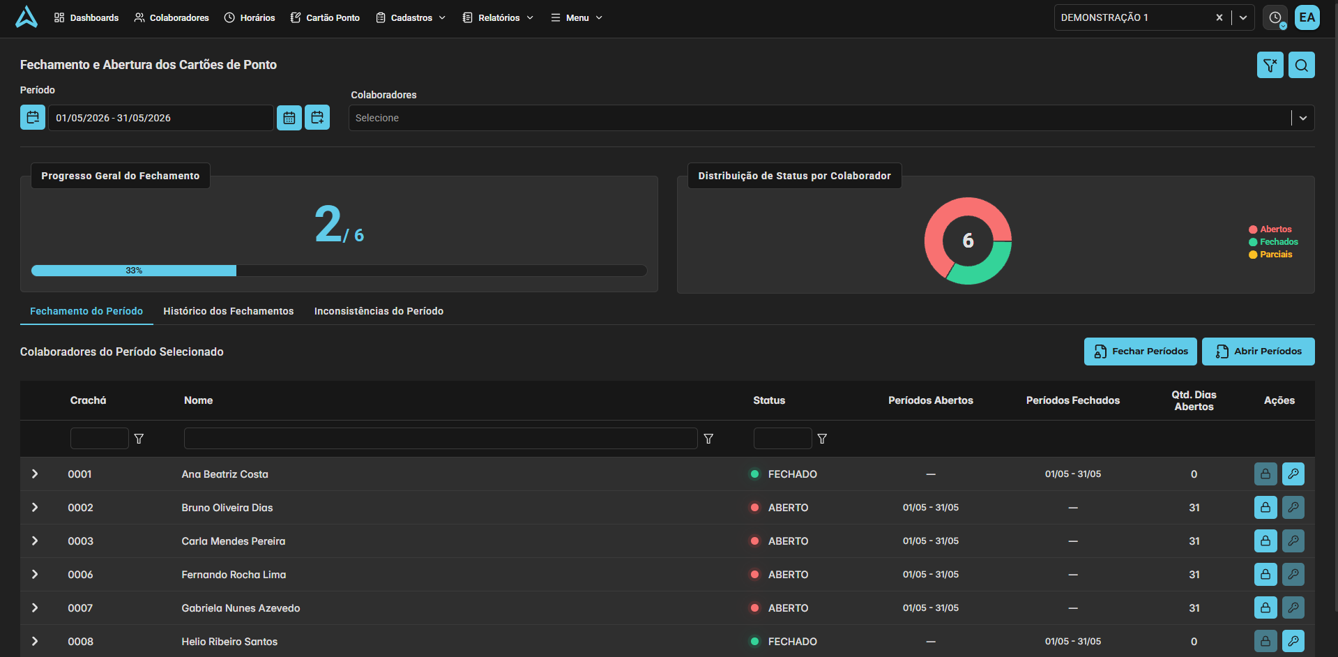1338x657 pixels.
Task: Open the month grid calendar icon
Action: [x=289, y=117]
